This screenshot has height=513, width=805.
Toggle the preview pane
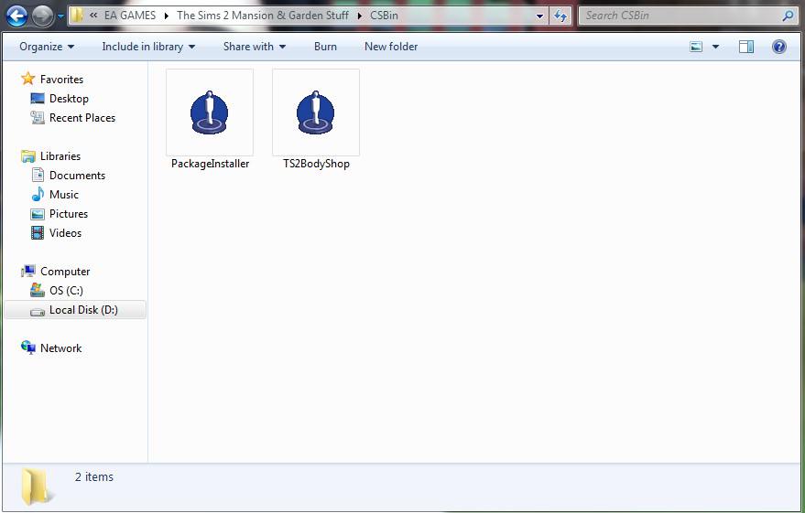[x=746, y=48]
